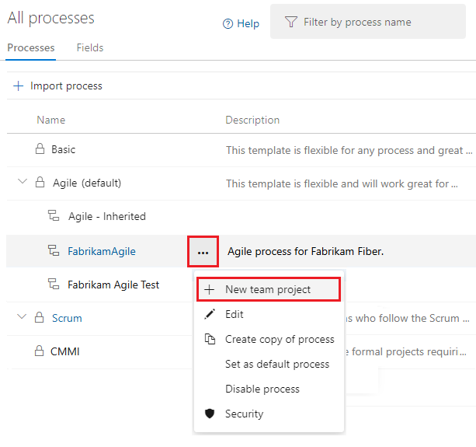Collapse the Agile (default) process group
The image size is (476, 447).
[x=22, y=183]
